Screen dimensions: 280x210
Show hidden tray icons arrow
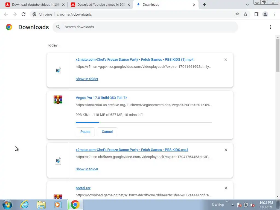[x=232, y=205]
